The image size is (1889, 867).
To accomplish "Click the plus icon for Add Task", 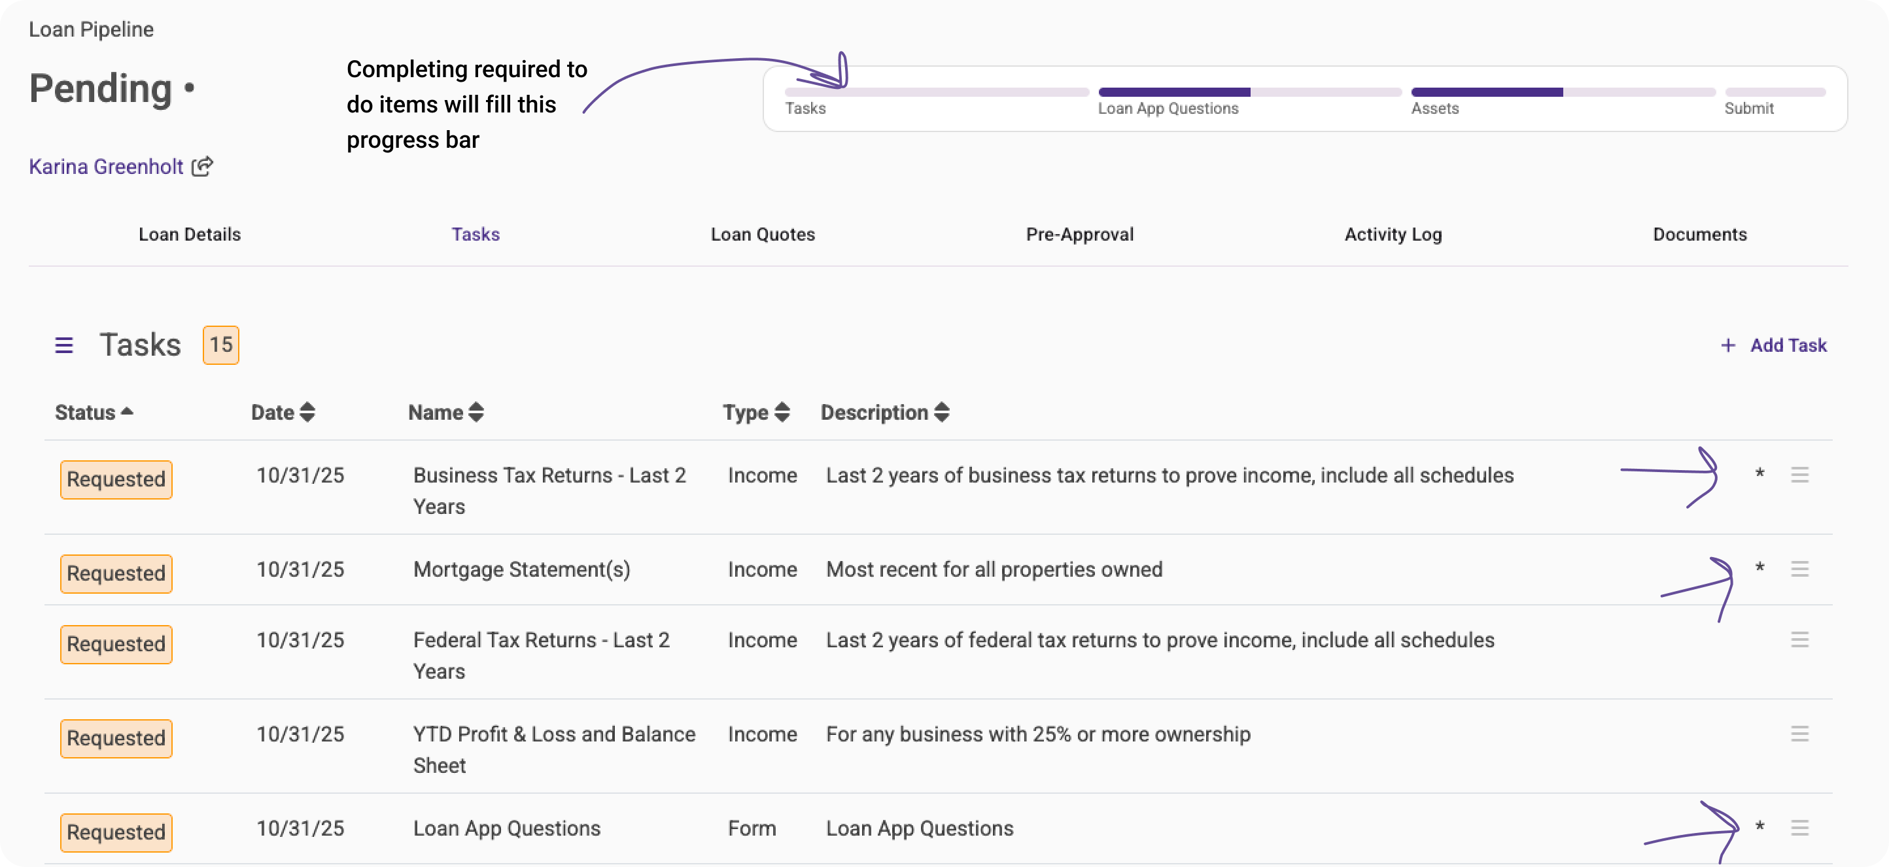I will pos(1727,345).
